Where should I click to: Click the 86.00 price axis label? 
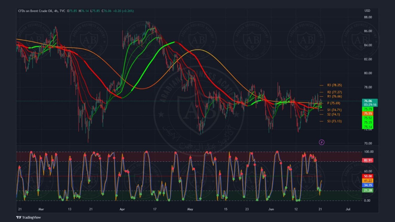point(368,31)
